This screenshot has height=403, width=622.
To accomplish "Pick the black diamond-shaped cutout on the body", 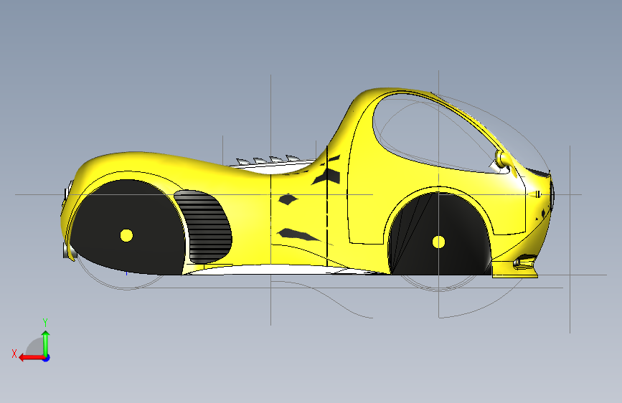I will click(288, 199).
